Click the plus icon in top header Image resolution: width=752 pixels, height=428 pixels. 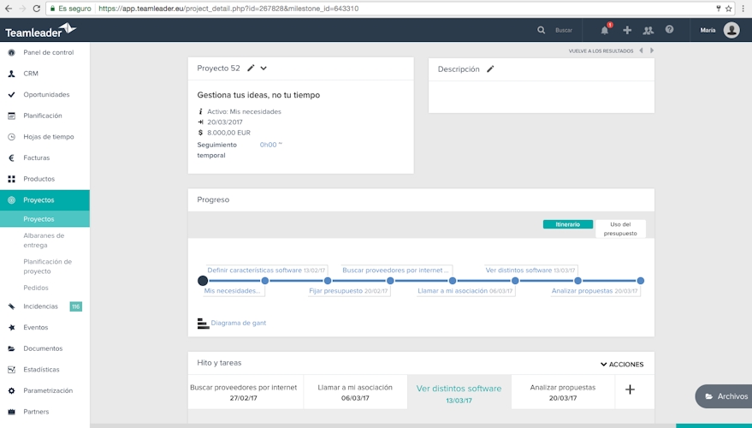627,30
